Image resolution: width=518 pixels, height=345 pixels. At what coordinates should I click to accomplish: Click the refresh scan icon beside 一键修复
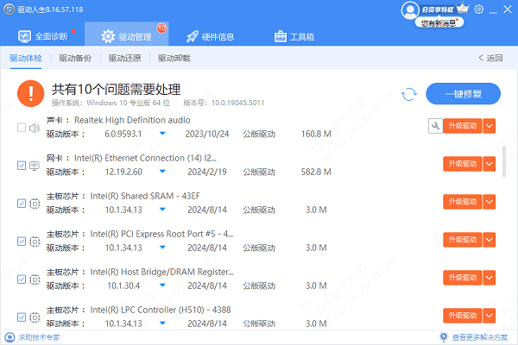410,93
